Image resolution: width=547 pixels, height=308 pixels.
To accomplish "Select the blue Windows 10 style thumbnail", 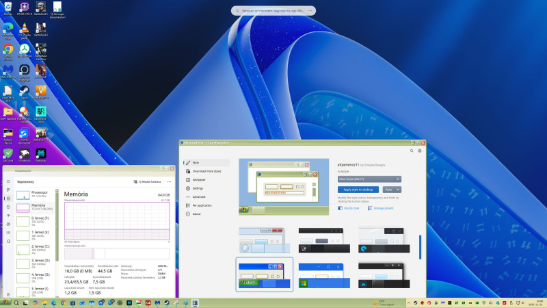I will pyautogui.click(x=324, y=275).
